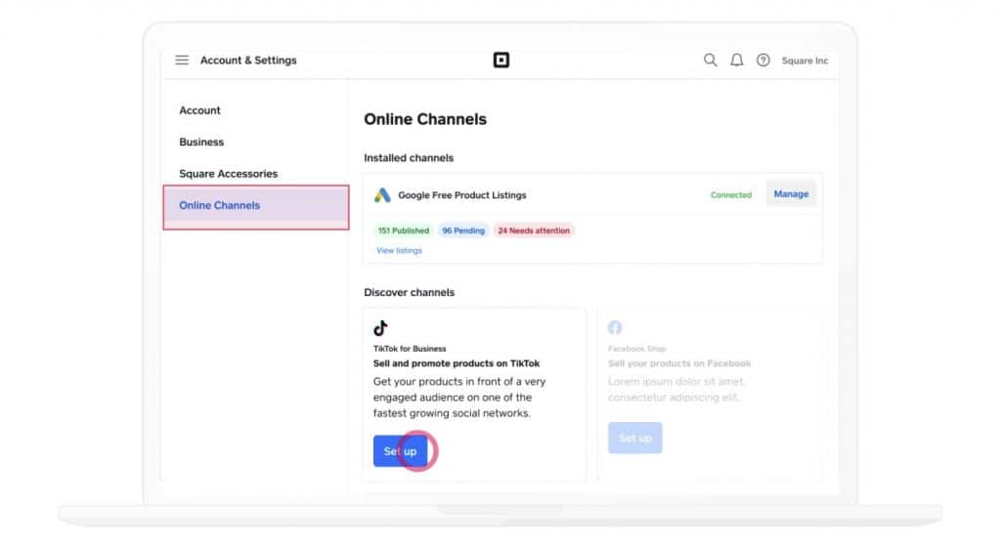Select Online Channels in the sidebar
This screenshot has height=548, width=1001.
point(256,207)
